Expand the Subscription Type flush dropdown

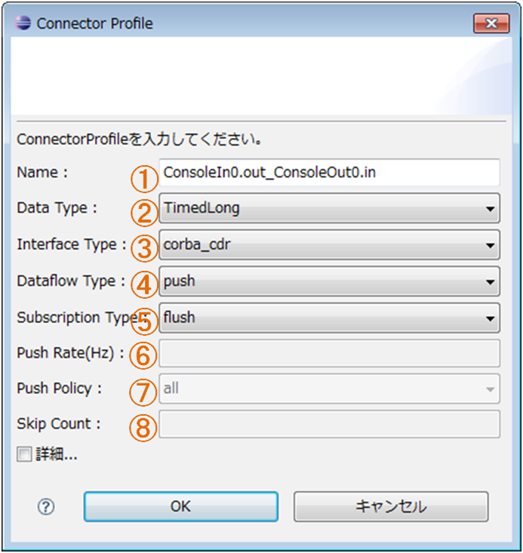pyautogui.click(x=329, y=318)
